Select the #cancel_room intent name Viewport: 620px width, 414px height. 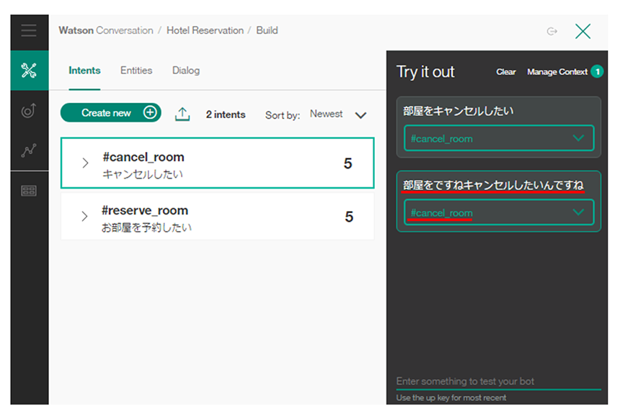click(x=143, y=157)
